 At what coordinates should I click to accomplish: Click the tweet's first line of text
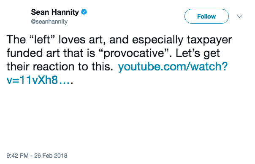[x=119, y=40]
